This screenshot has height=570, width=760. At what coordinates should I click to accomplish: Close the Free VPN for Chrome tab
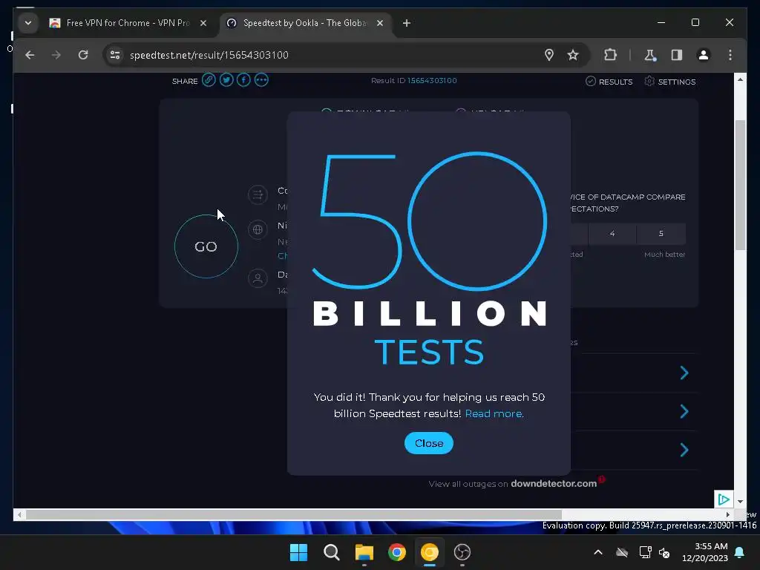point(203,23)
